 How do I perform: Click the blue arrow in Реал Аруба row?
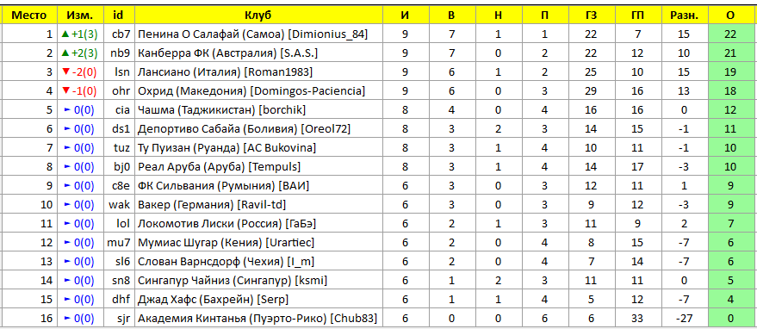click(67, 167)
